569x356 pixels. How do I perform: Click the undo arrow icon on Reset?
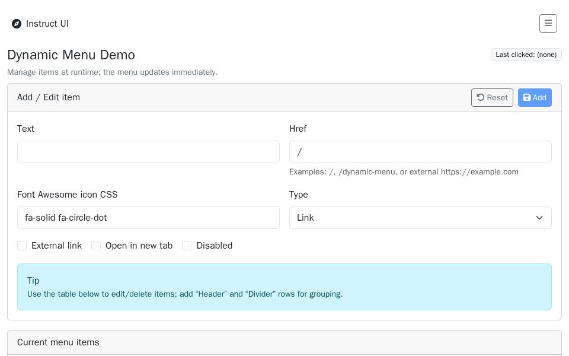click(481, 97)
